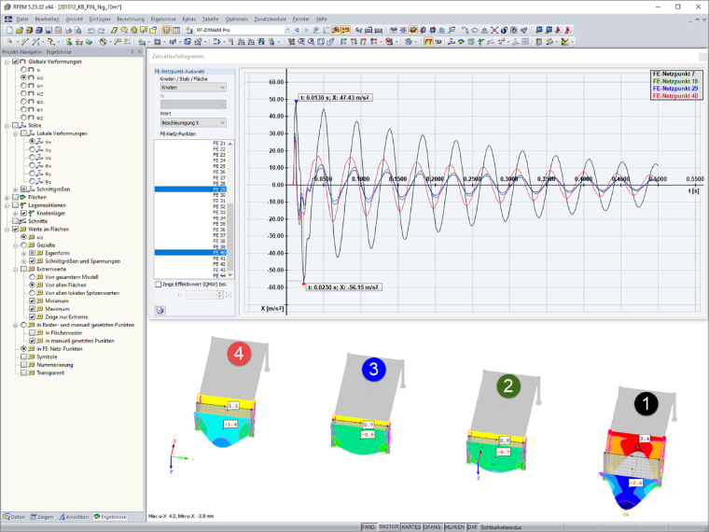
Task: Toggle DXF in the status bar
Action: click(x=473, y=527)
